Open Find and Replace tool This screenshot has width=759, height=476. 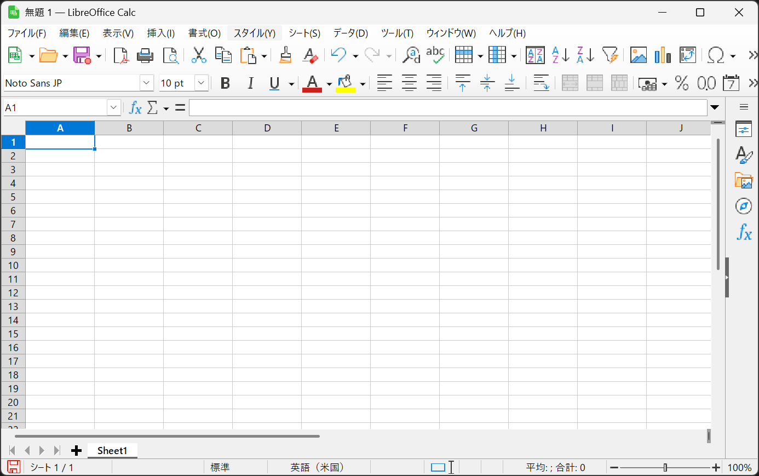(x=411, y=55)
